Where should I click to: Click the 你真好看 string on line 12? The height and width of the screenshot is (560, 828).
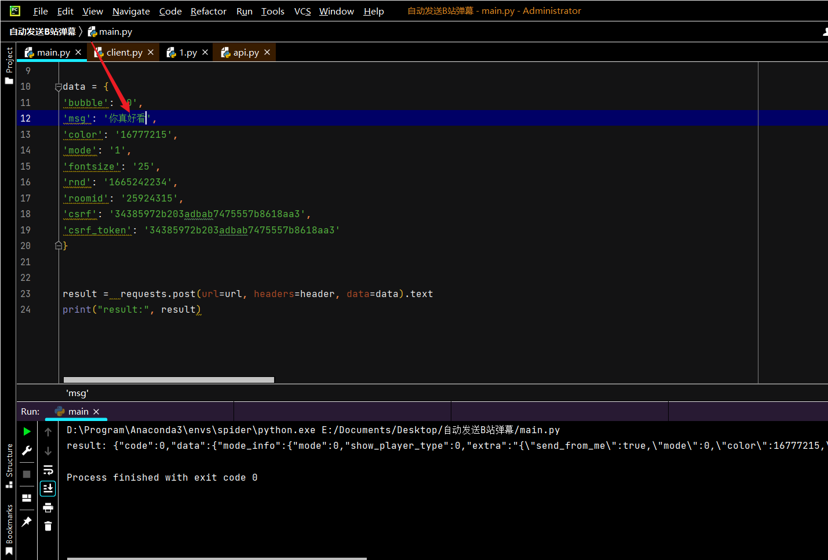coord(127,118)
